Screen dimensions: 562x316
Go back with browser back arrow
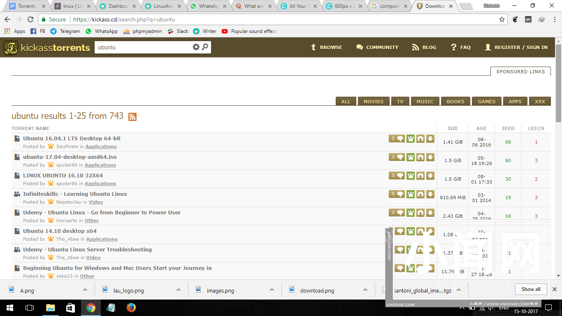(x=7, y=19)
